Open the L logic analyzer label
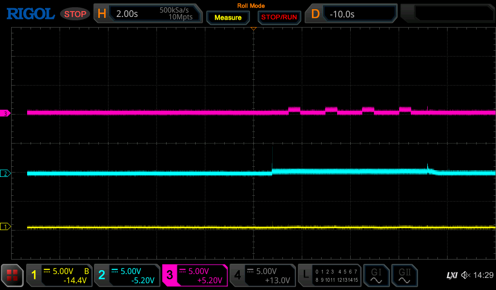 click(x=306, y=275)
